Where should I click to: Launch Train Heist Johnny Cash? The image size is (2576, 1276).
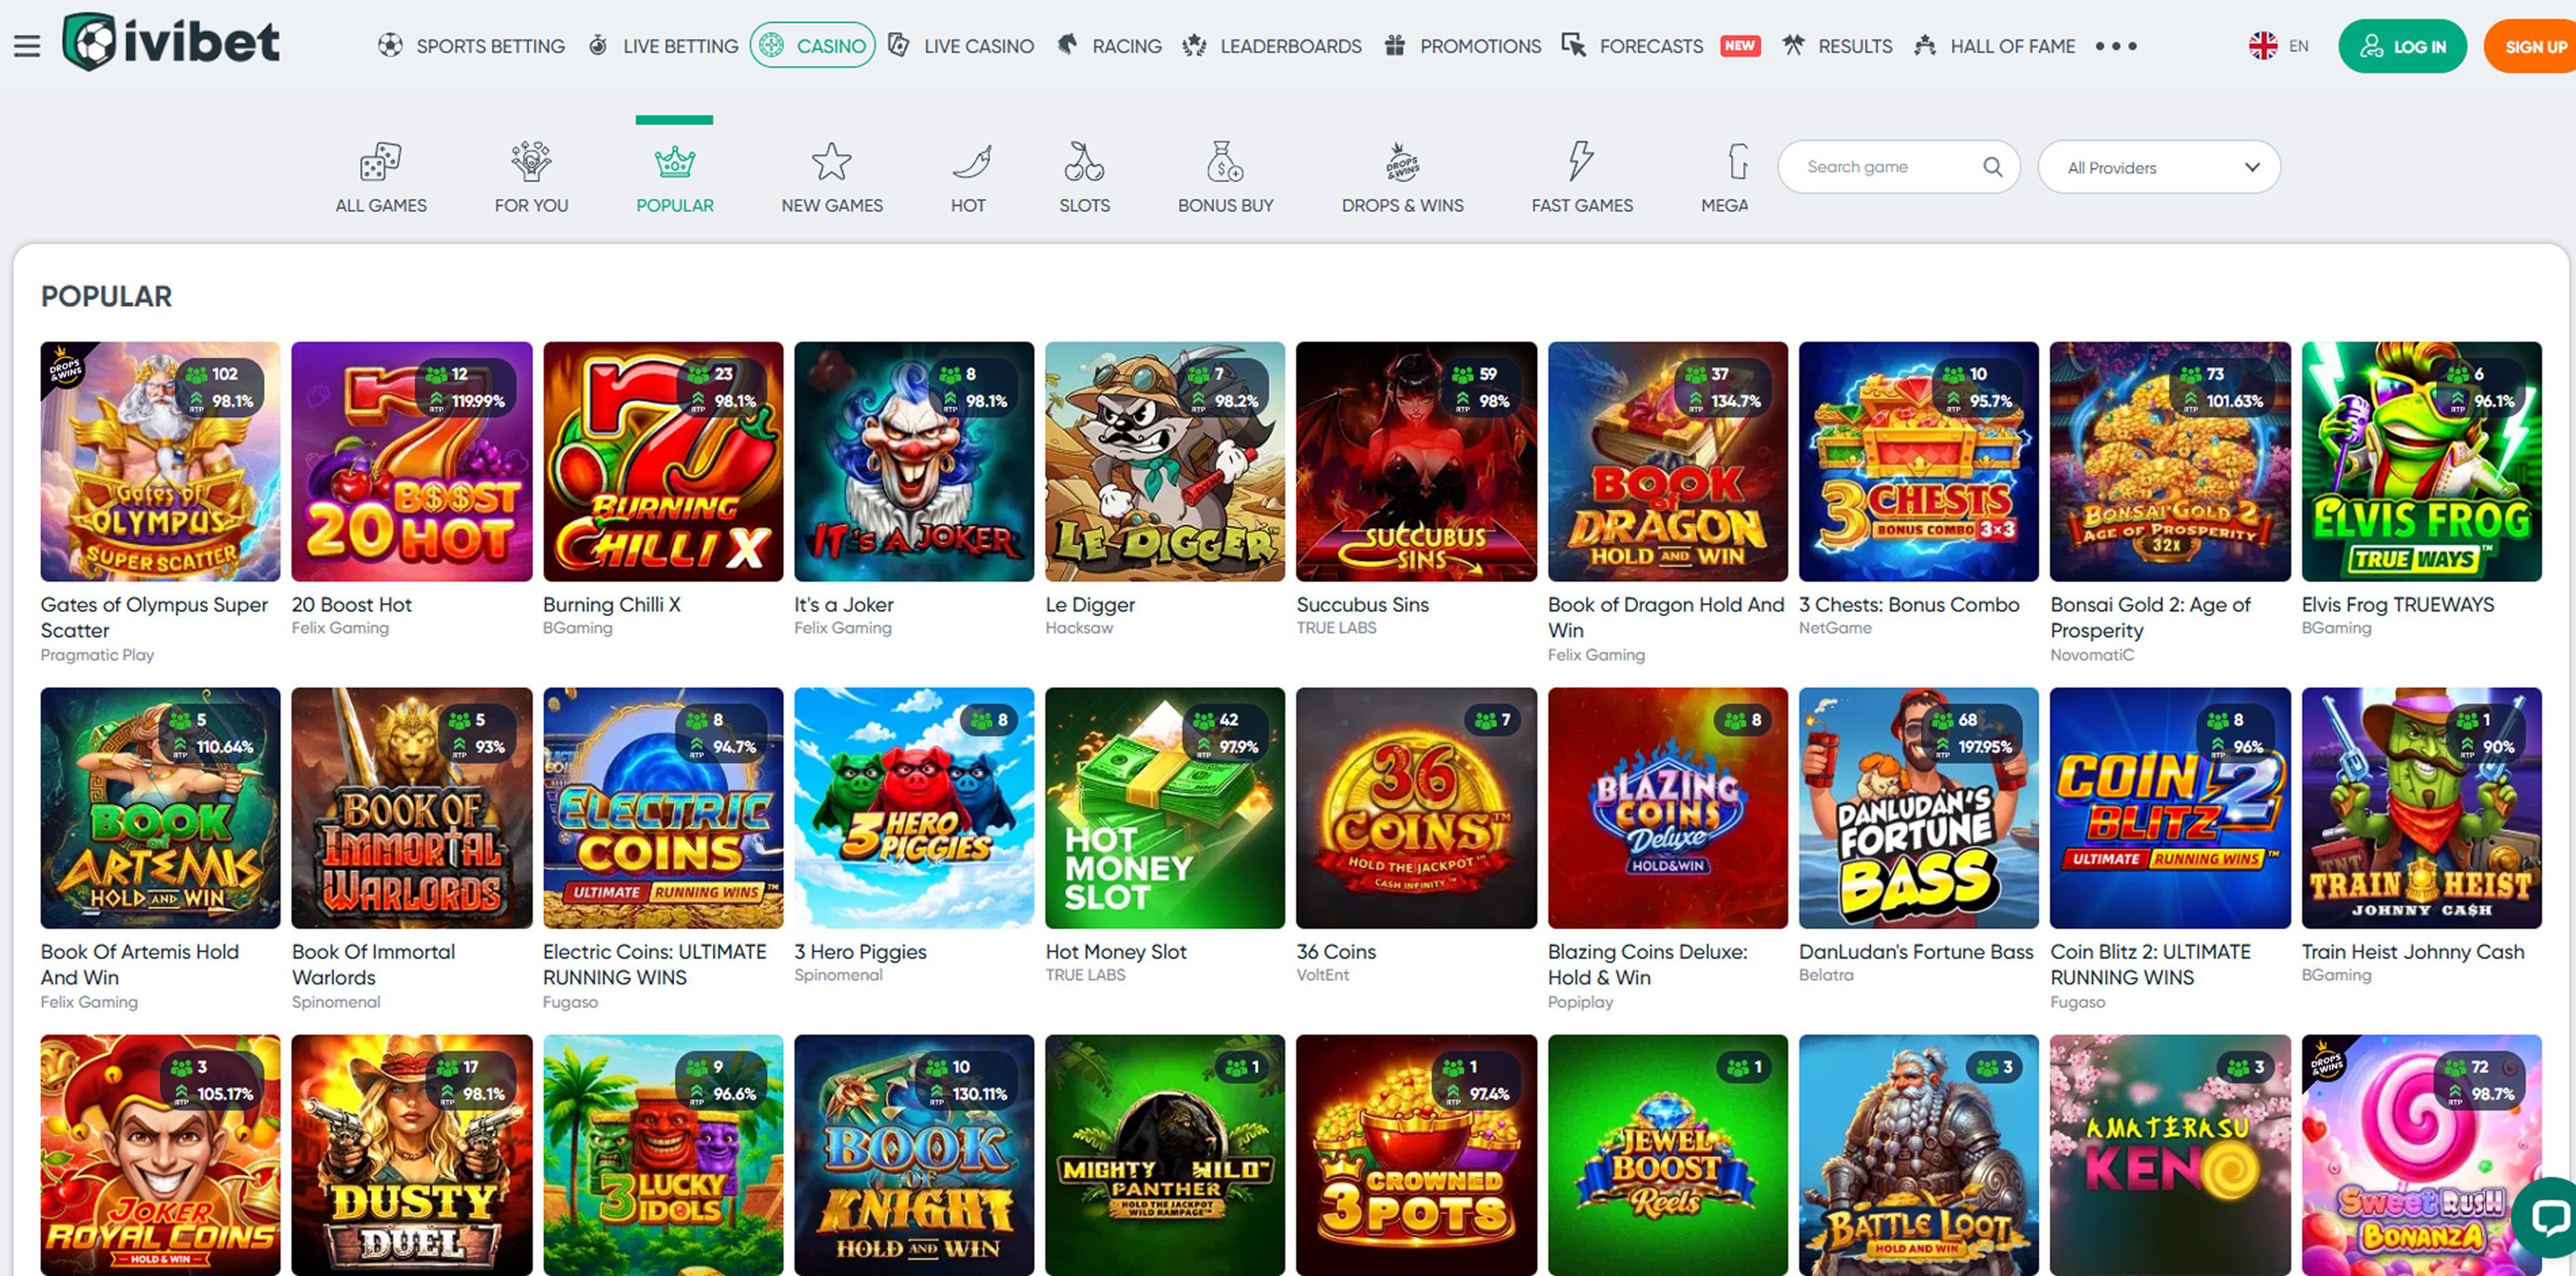pos(2421,808)
